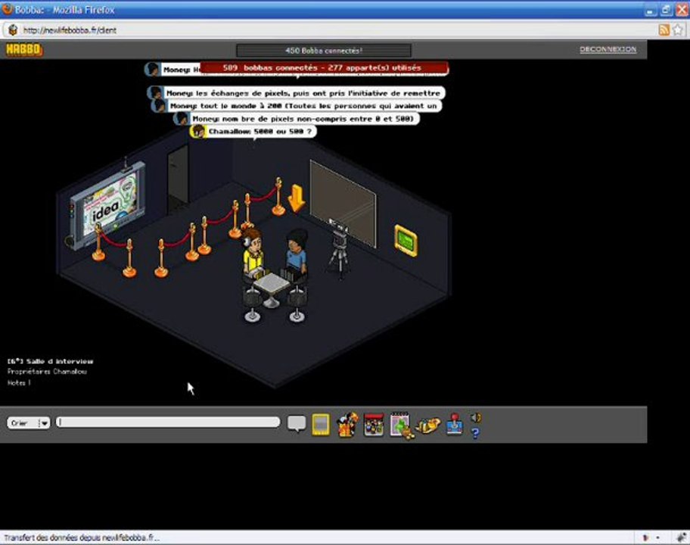Open the yellow console messenger icon

(x=321, y=425)
